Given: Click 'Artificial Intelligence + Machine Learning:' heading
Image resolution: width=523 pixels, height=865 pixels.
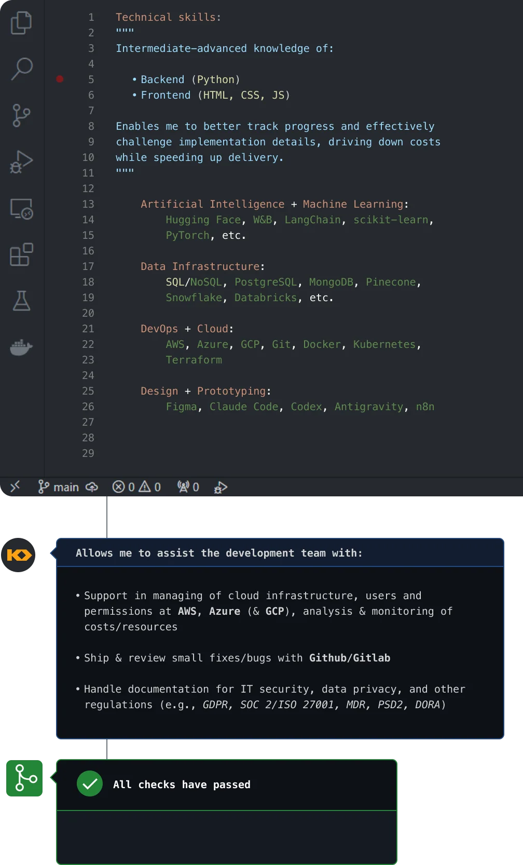Looking at the screenshot, I should [274, 204].
